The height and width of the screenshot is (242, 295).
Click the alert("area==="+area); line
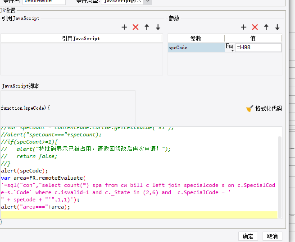36,207
